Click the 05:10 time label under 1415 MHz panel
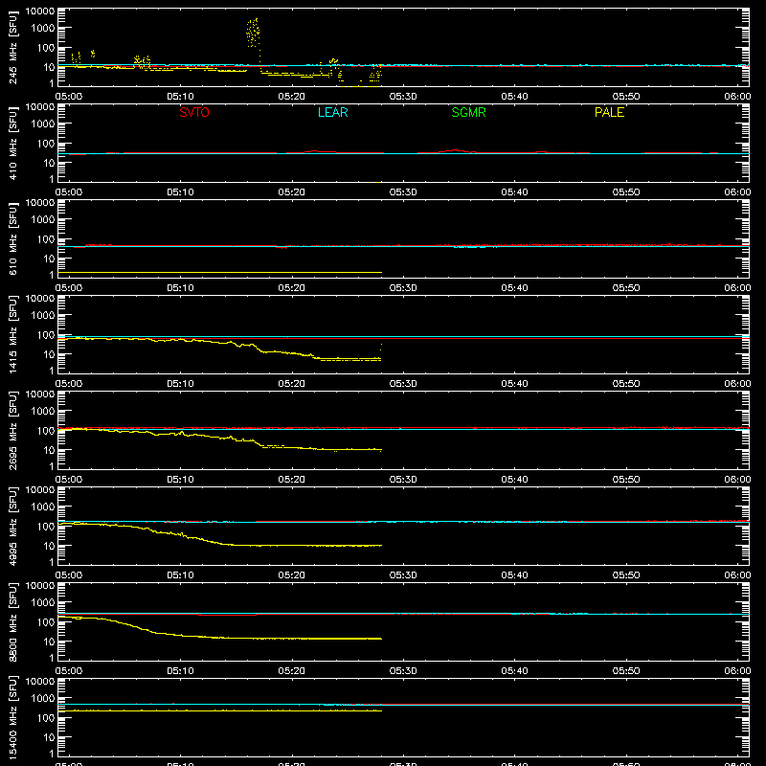This screenshot has height=766, width=766. [180, 384]
